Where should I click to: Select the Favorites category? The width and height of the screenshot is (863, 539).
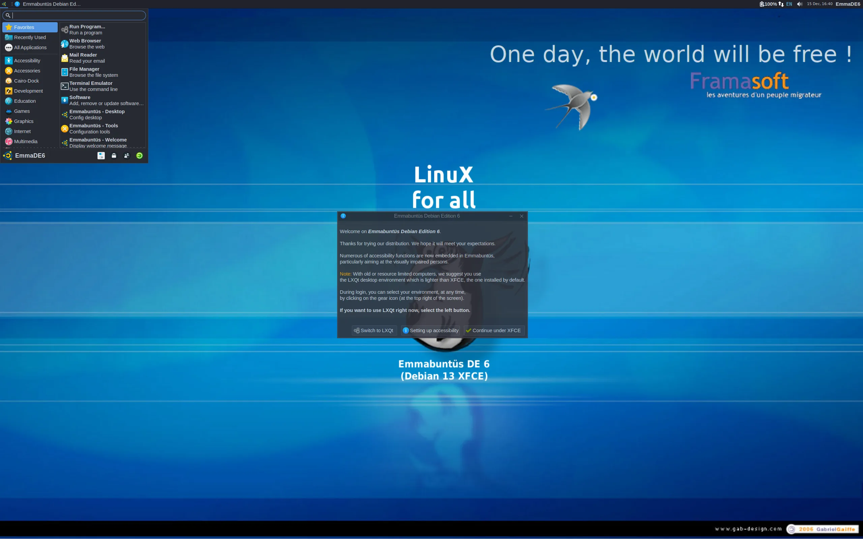click(24, 27)
